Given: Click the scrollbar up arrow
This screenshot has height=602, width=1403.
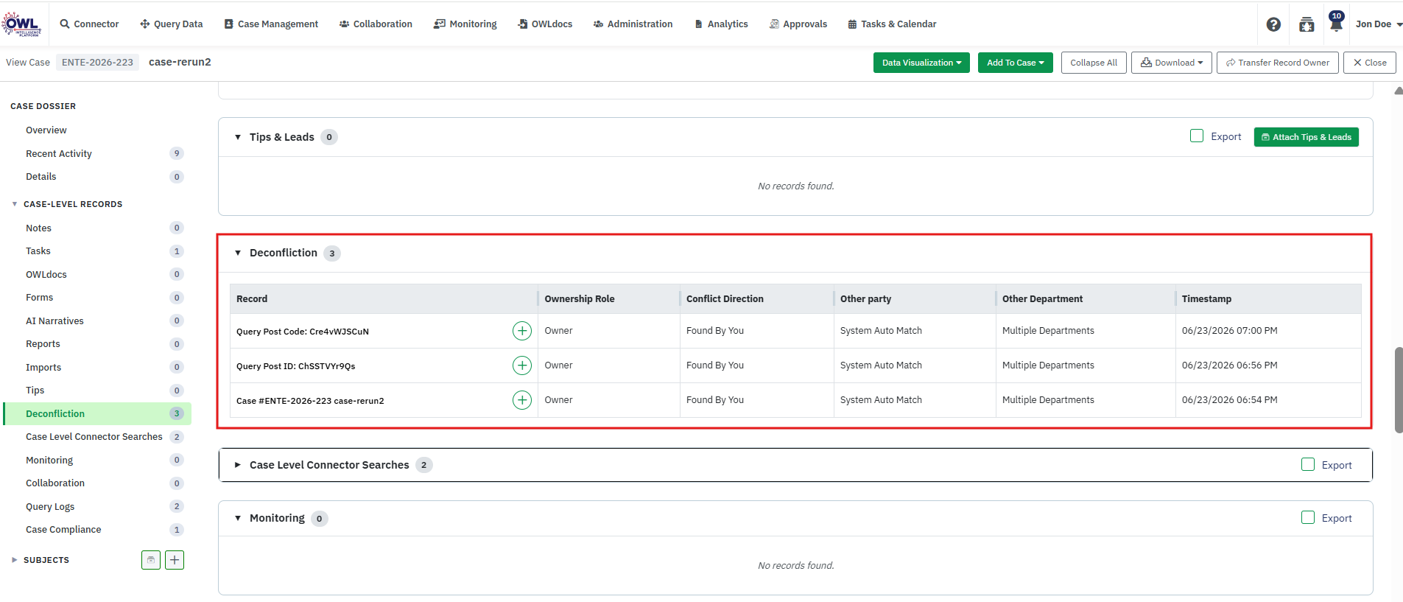Looking at the screenshot, I should [1399, 91].
